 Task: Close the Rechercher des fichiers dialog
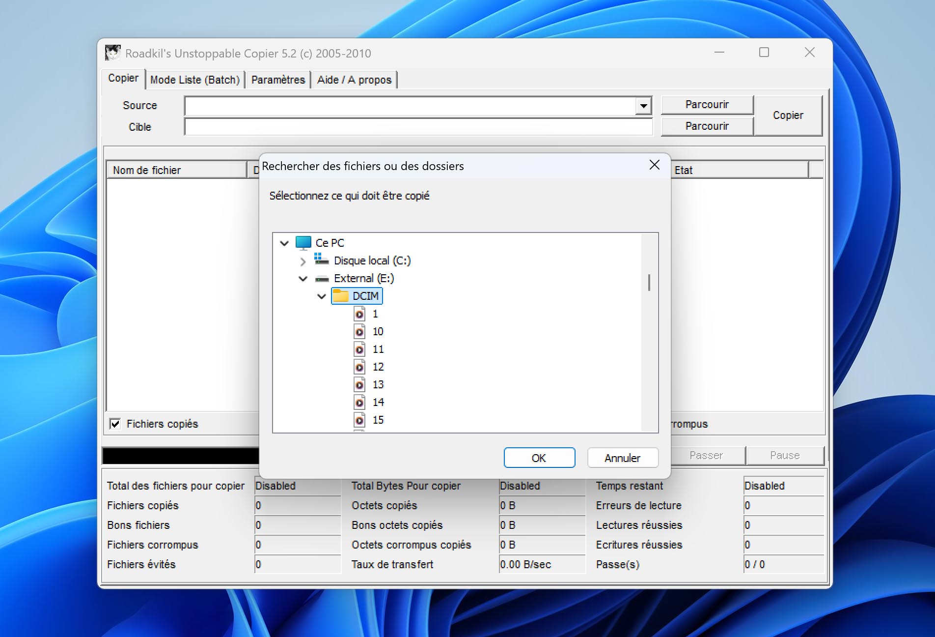pos(655,165)
